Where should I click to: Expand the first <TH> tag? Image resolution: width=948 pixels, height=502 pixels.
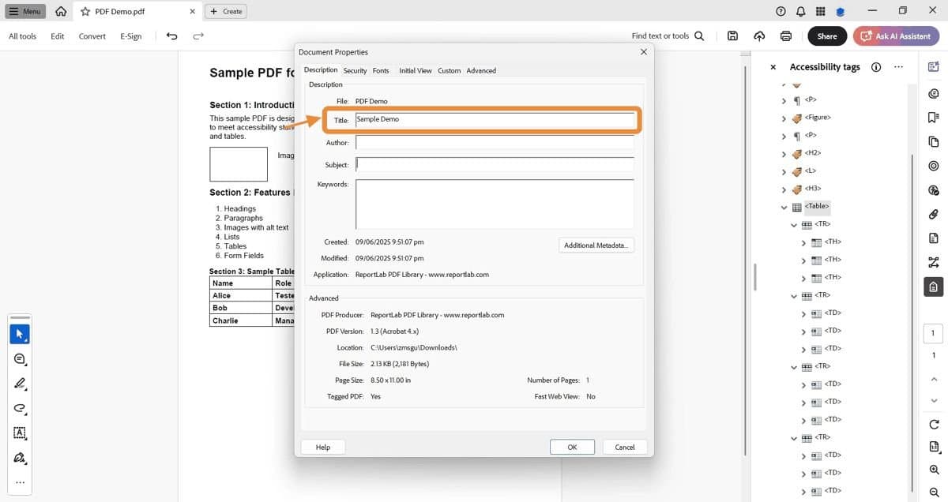[803, 242]
